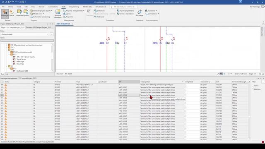This screenshot has width=265, height=149.
Task: Tick Completed checkbox in row 613
Action: (x=185, y=95)
